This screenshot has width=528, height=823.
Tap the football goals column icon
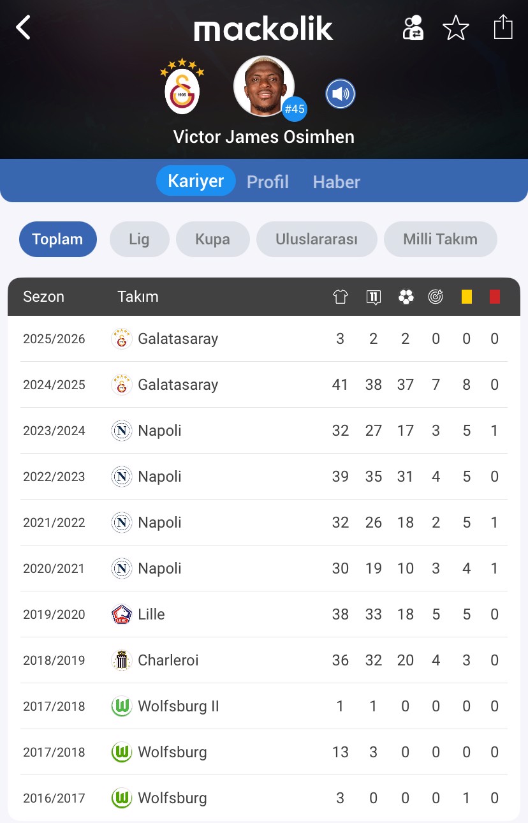click(x=406, y=297)
